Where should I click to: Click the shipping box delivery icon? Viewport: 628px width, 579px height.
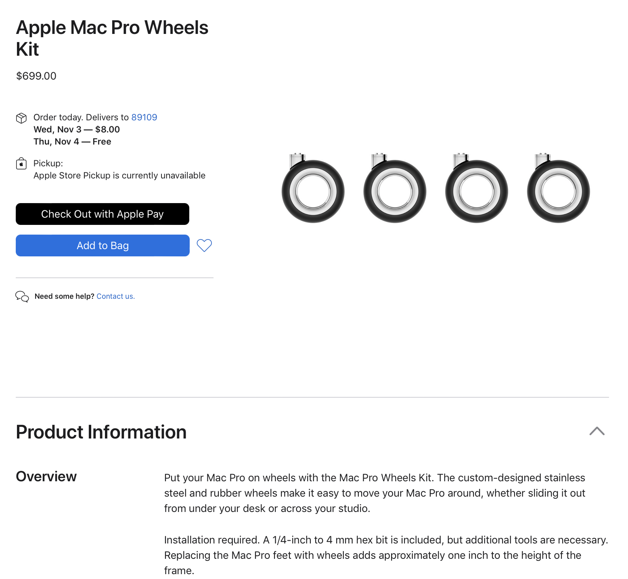coord(21,118)
